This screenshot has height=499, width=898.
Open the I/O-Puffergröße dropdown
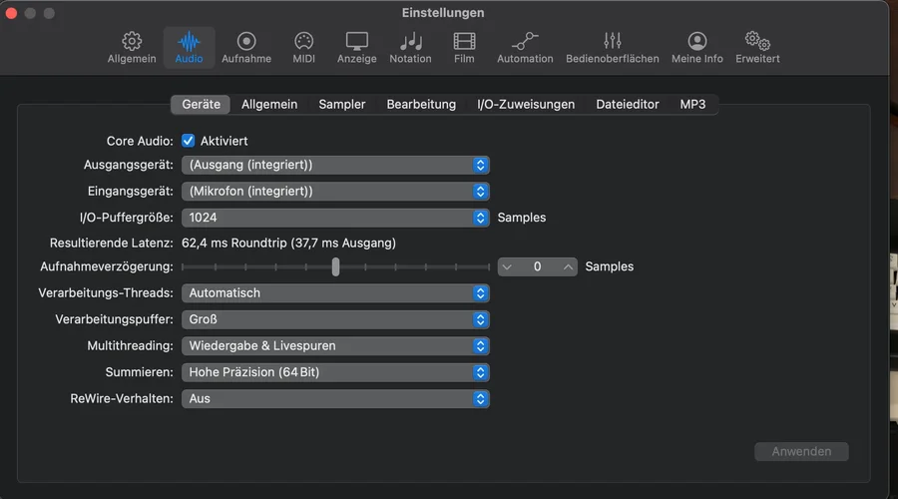tap(335, 217)
